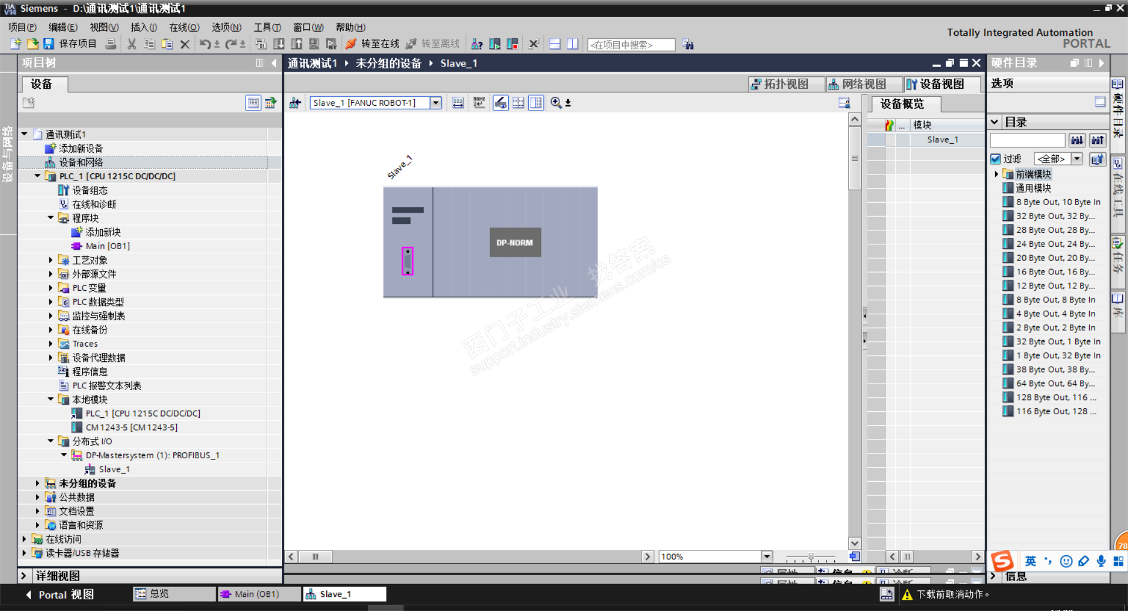1128x611 pixels.
Task: Stop the CPU via toolbar icon
Action: [x=512, y=44]
